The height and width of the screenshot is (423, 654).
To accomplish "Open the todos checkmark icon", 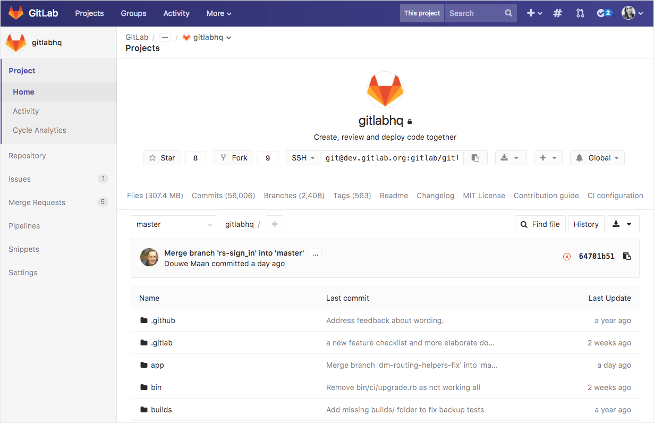I will (x=601, y=13).
